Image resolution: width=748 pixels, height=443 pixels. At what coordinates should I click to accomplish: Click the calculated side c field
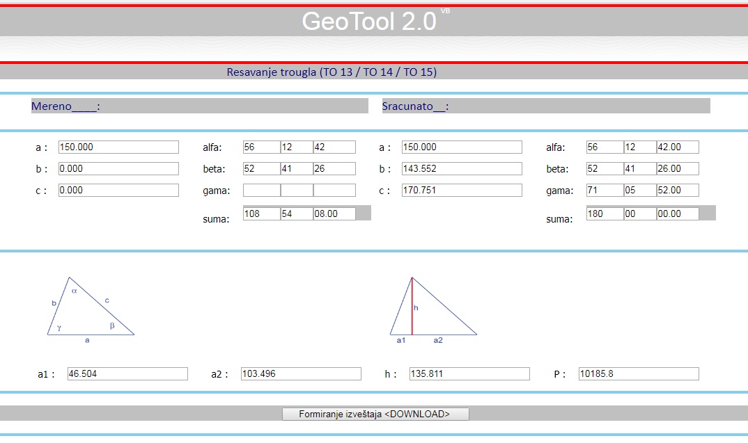click(x=461, y=191)
